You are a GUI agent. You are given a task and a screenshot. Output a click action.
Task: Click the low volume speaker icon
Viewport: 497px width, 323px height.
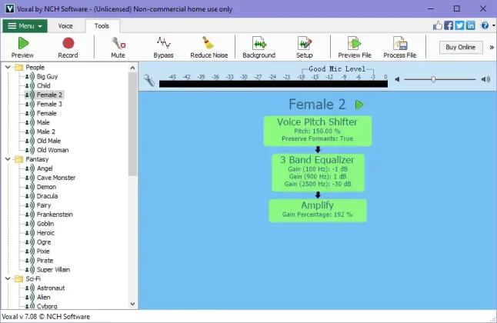click(x=397, y=79)
